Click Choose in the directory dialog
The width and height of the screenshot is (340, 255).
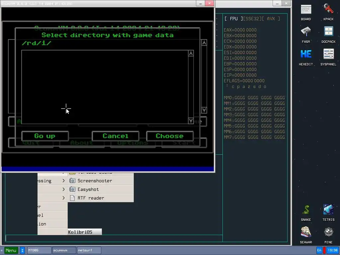pyautogui.click(x=170, y=136)
